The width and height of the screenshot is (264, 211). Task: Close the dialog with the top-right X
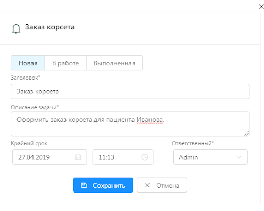(x=261, y=7)
